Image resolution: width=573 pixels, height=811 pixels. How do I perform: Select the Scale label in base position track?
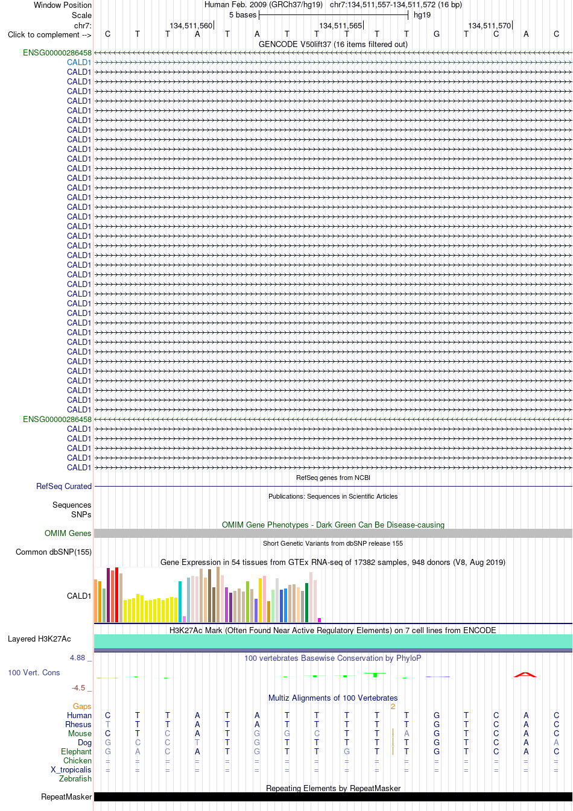81,15
